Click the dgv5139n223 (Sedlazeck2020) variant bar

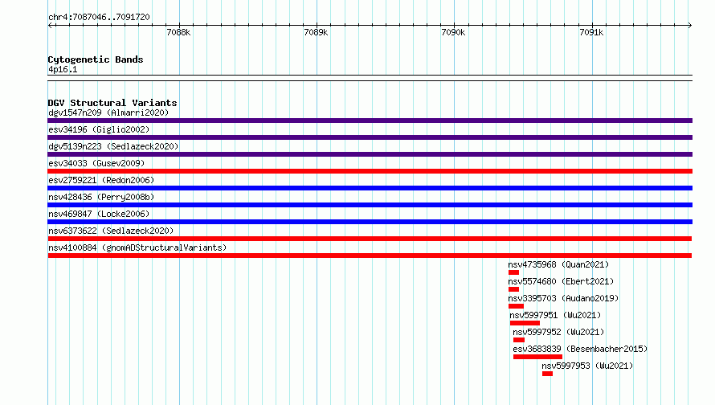tap(370, 154)
